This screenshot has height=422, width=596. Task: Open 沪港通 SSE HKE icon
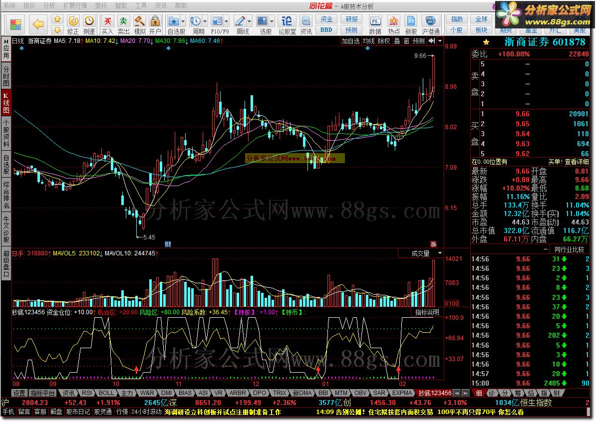(430, 25)
